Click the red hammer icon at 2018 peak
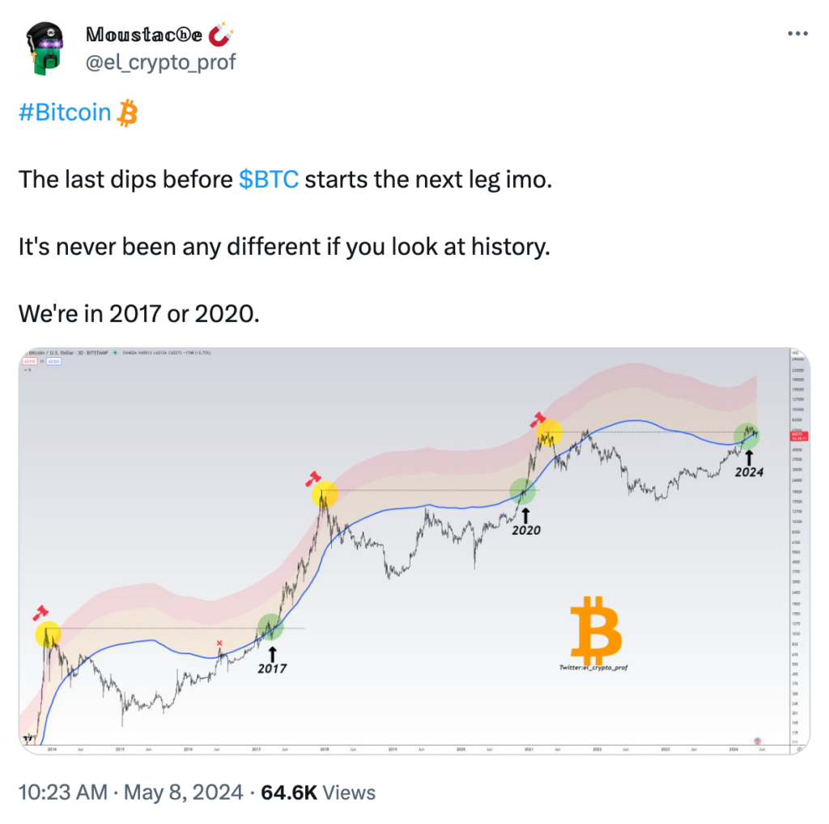The width and height of the screenshot is (829, 824). point(312,478)
